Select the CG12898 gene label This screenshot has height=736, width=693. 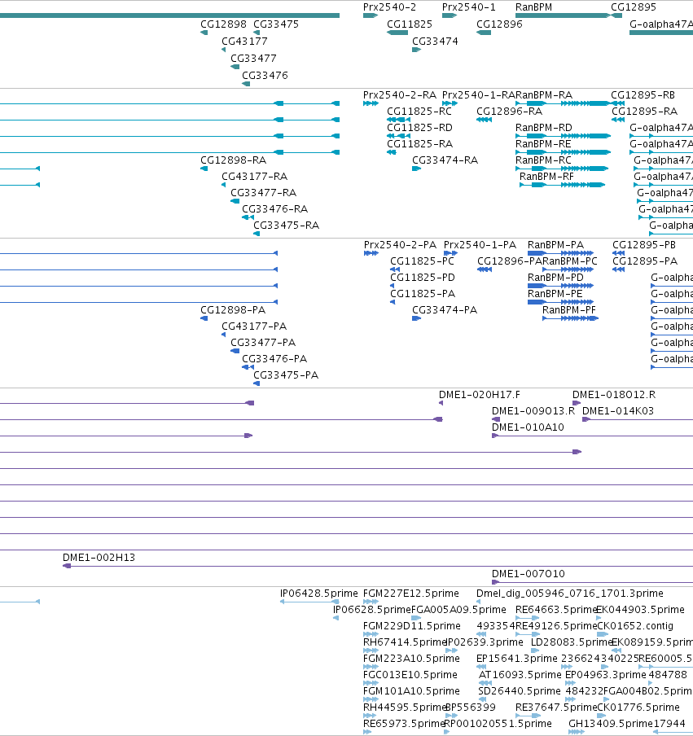(x=223, y=24)
